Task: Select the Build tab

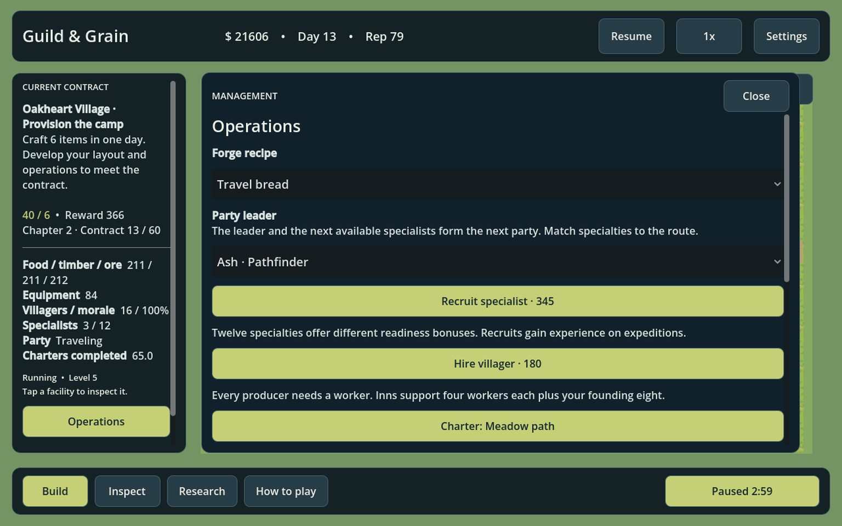Action: (x=55, y=491)
